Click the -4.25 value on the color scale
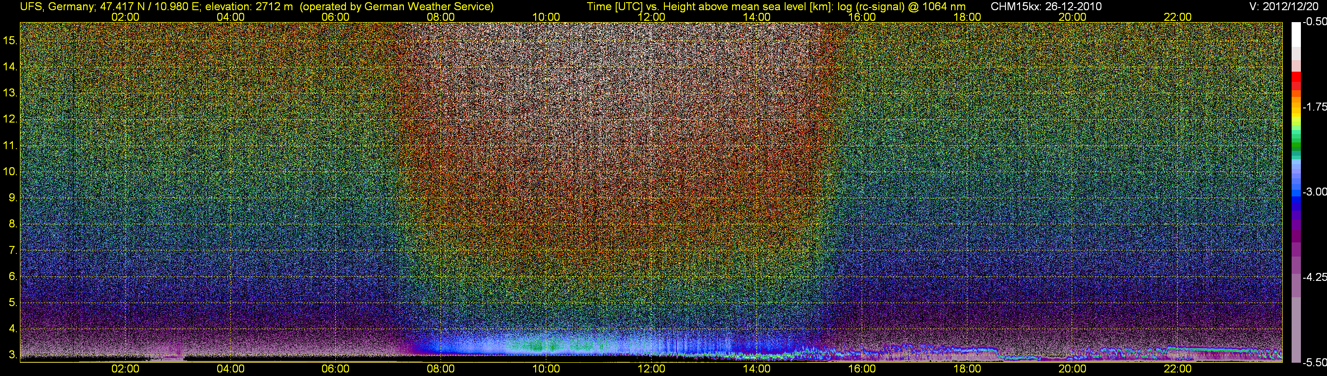This screenshot has height=376, width=1327. 1315,277
